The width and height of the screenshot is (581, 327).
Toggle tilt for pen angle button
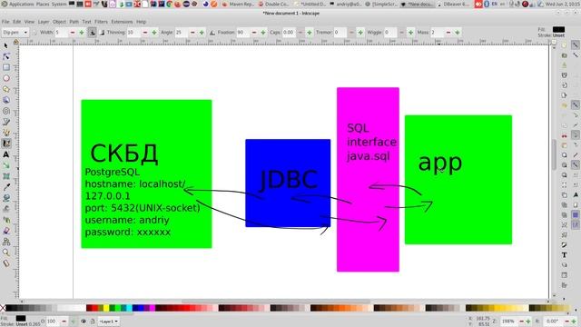[x=212, y=33]
